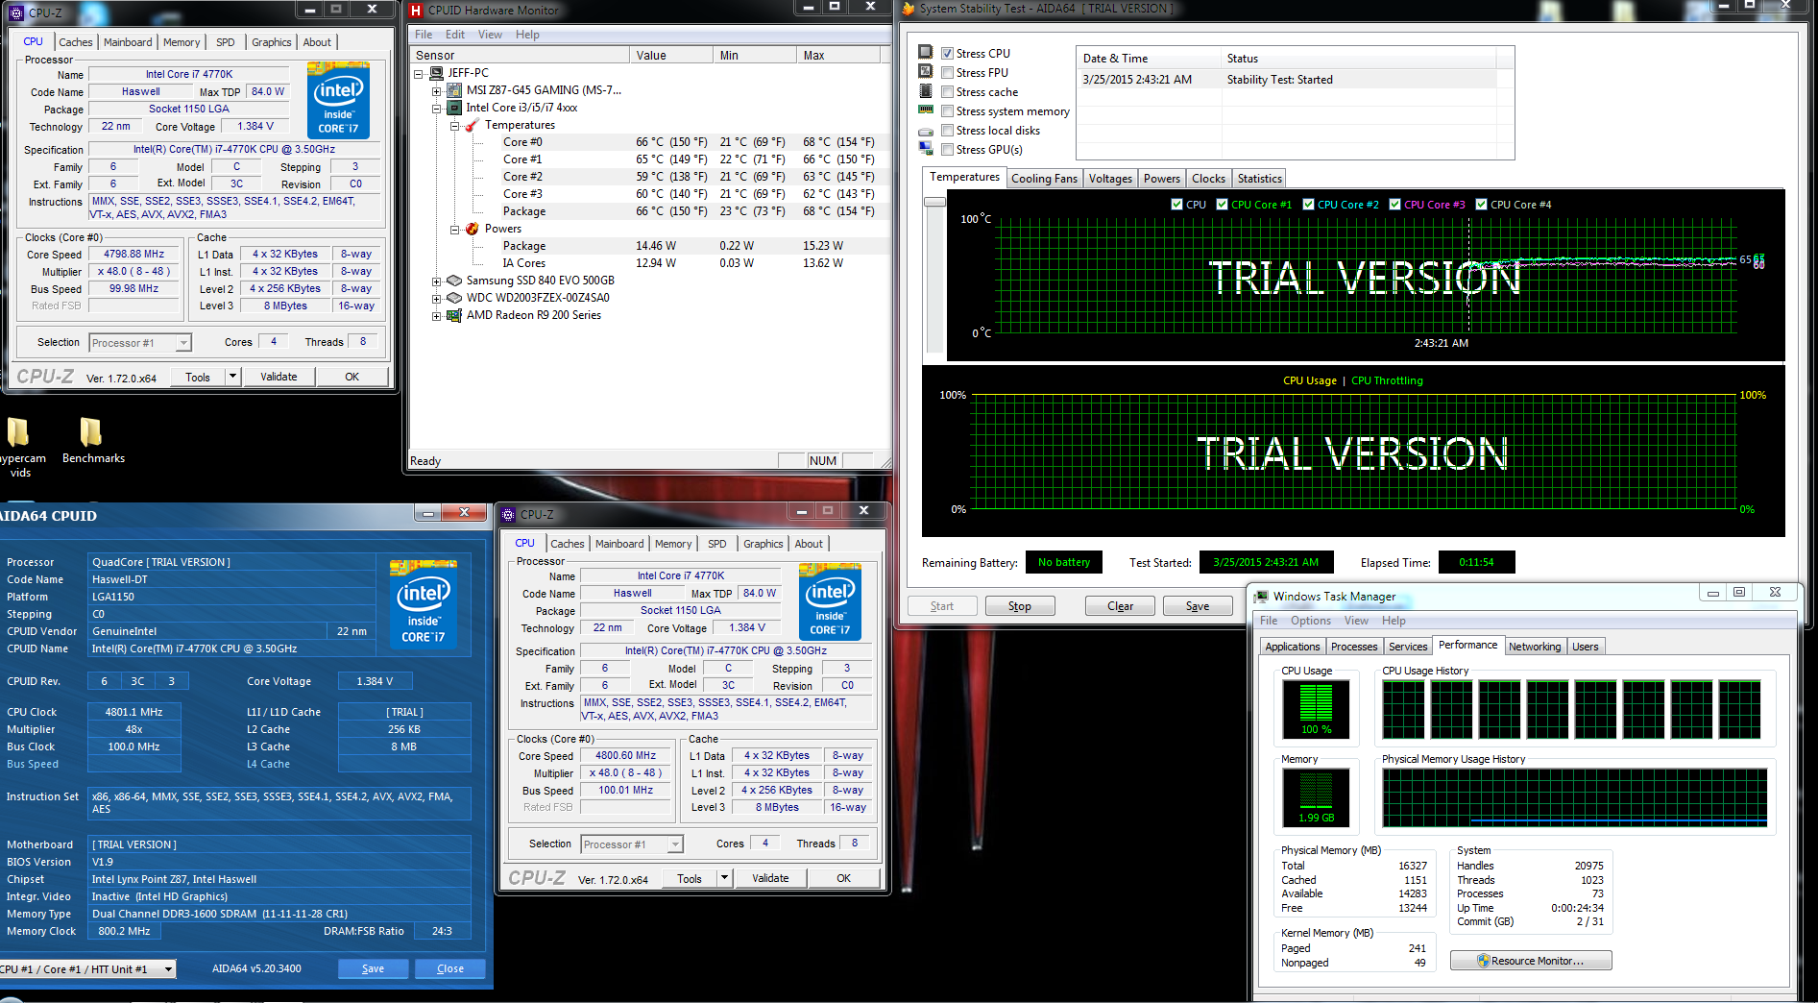Click the disk icon beside Stress local disks
Image resolution: width=1818 pixels, height=1003 pixels.
click(x=926, y=131)
